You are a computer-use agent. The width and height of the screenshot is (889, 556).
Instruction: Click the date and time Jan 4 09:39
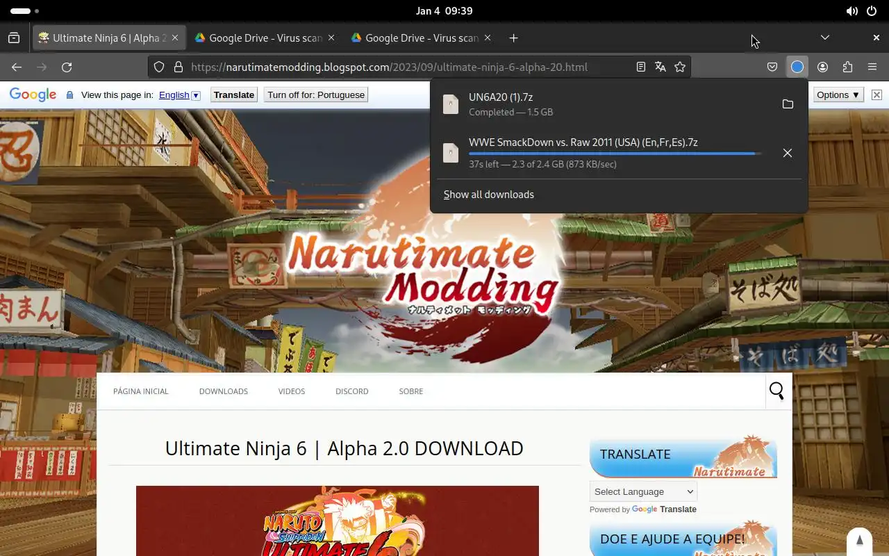(x=444, y=11)
